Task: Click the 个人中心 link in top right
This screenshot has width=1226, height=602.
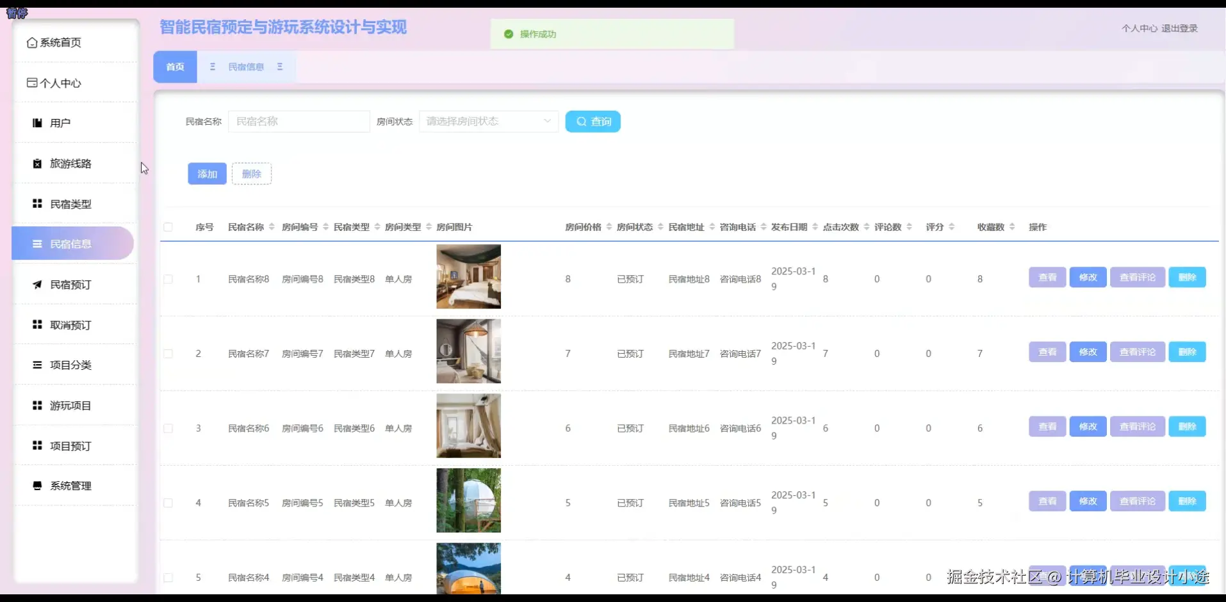Action: tap(1140, 29)
